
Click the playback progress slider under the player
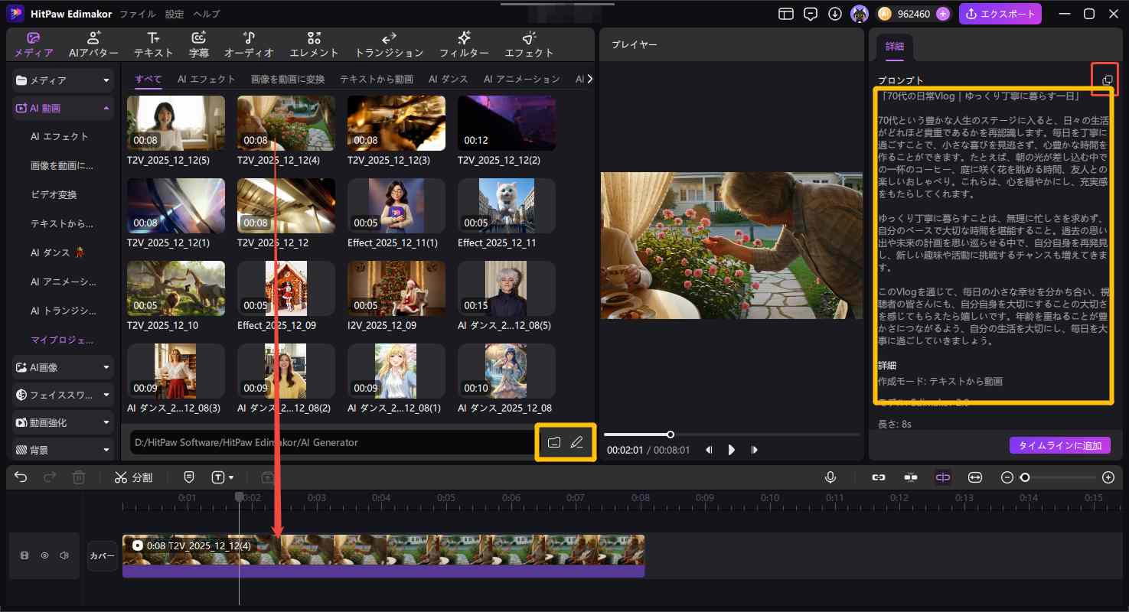coord(671,435)
